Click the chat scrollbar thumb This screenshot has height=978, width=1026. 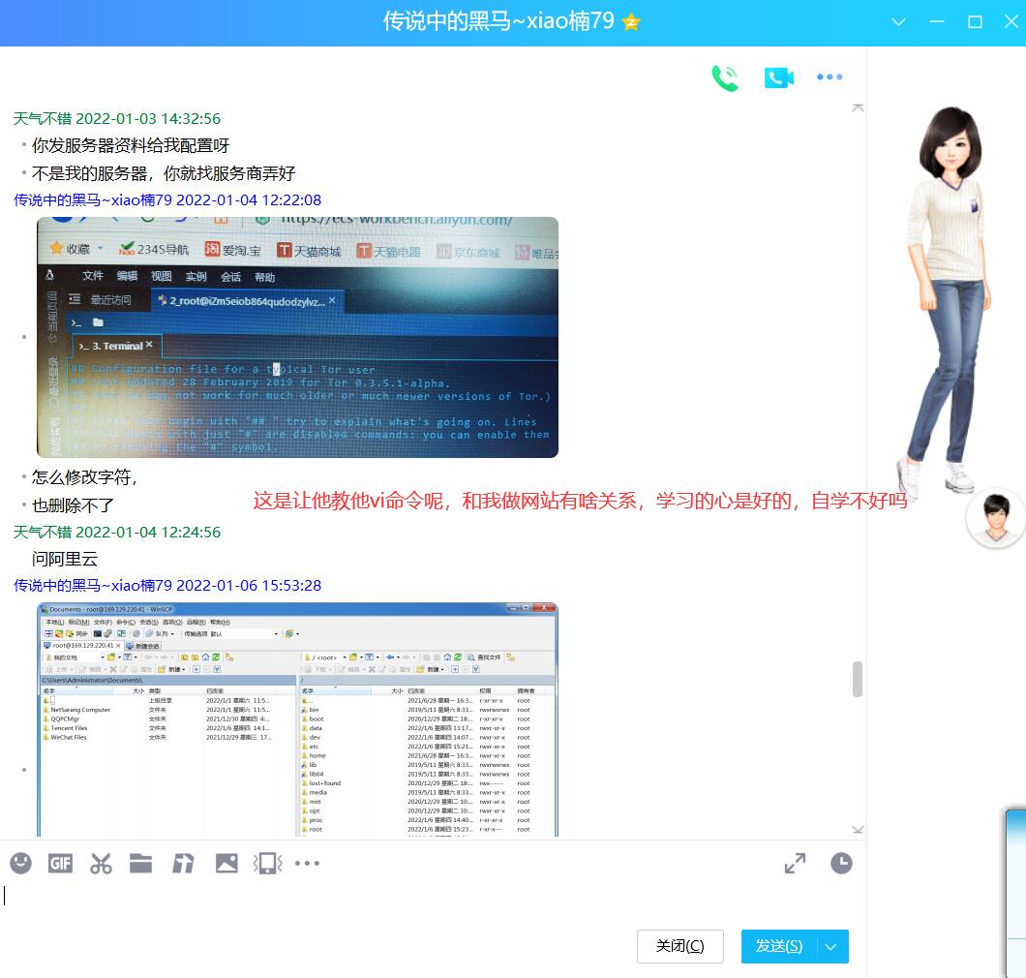(x=858, y=680)
